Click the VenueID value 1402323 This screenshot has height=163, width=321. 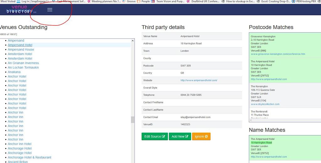pos(185,124)
